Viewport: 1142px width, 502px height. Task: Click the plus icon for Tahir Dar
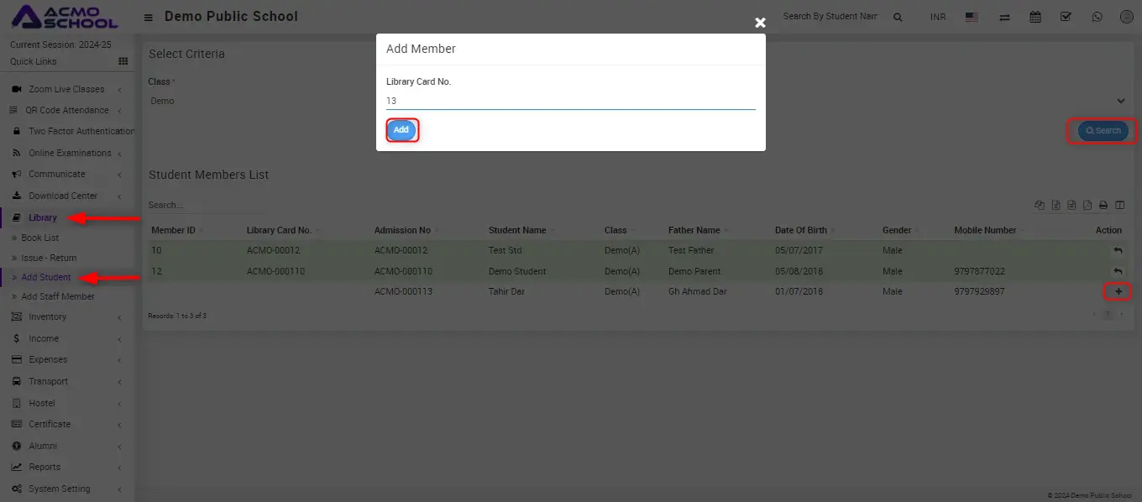tap(1118, 291)
